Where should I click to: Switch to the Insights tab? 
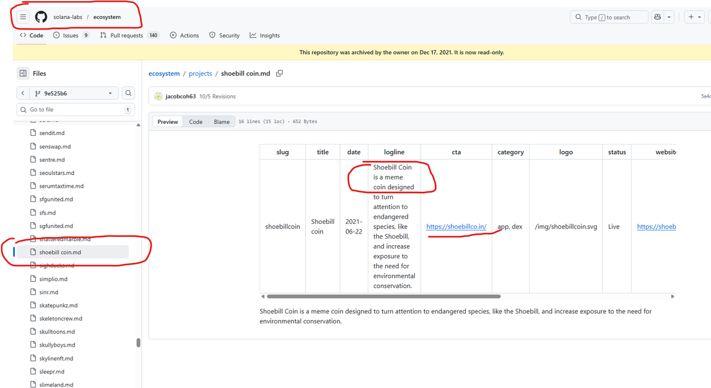pyautogui.click(x=265, y=36)
